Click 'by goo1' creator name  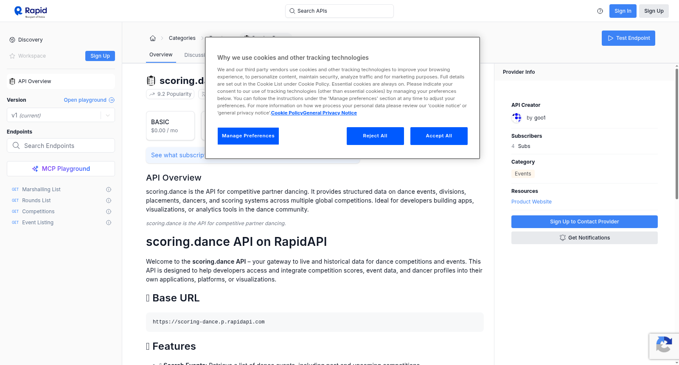(x=536, y=118)
